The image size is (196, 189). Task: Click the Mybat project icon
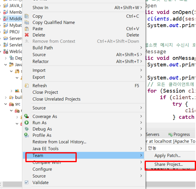(5, 25)
